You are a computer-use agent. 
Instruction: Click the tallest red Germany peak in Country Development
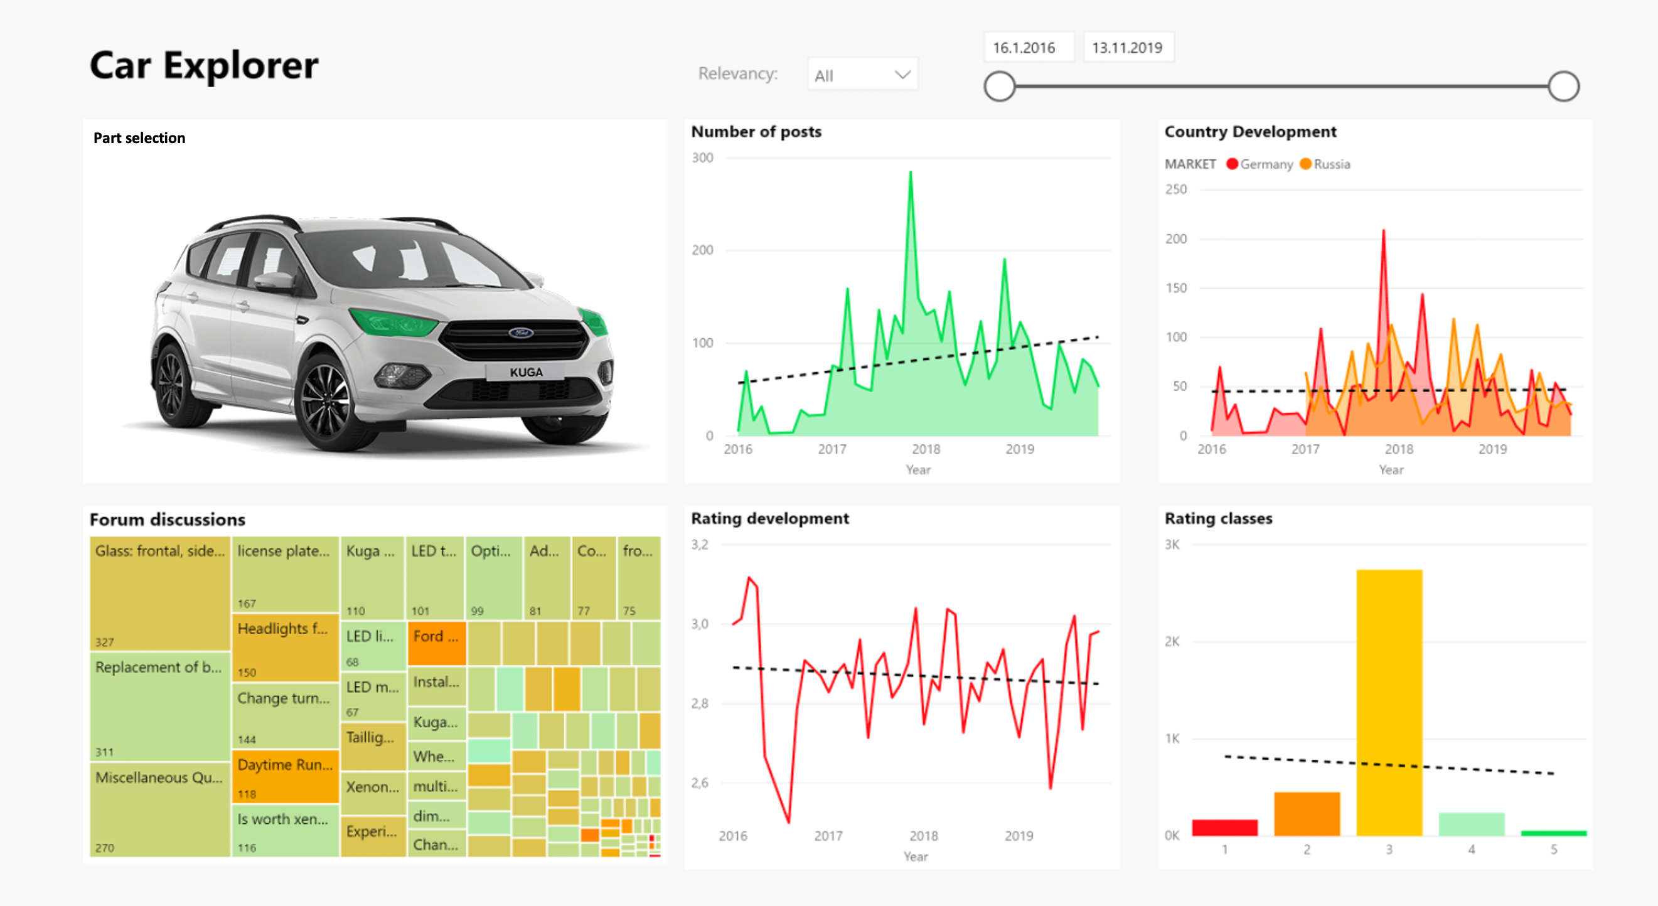coord(1383,230)
